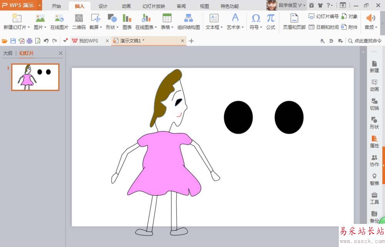The height and width of the screenshot is (247, 385).
Task: Open the 属性 properties sidebar panel
Action: pyautogui.click(x=374, y=142)
